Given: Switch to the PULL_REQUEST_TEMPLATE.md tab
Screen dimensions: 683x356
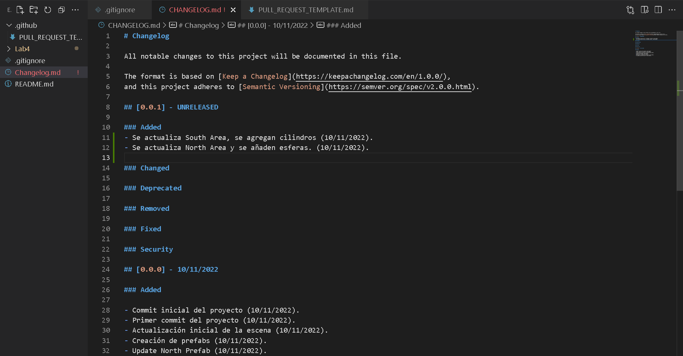Looking at the screenshot, I should (x=305, y=10).
